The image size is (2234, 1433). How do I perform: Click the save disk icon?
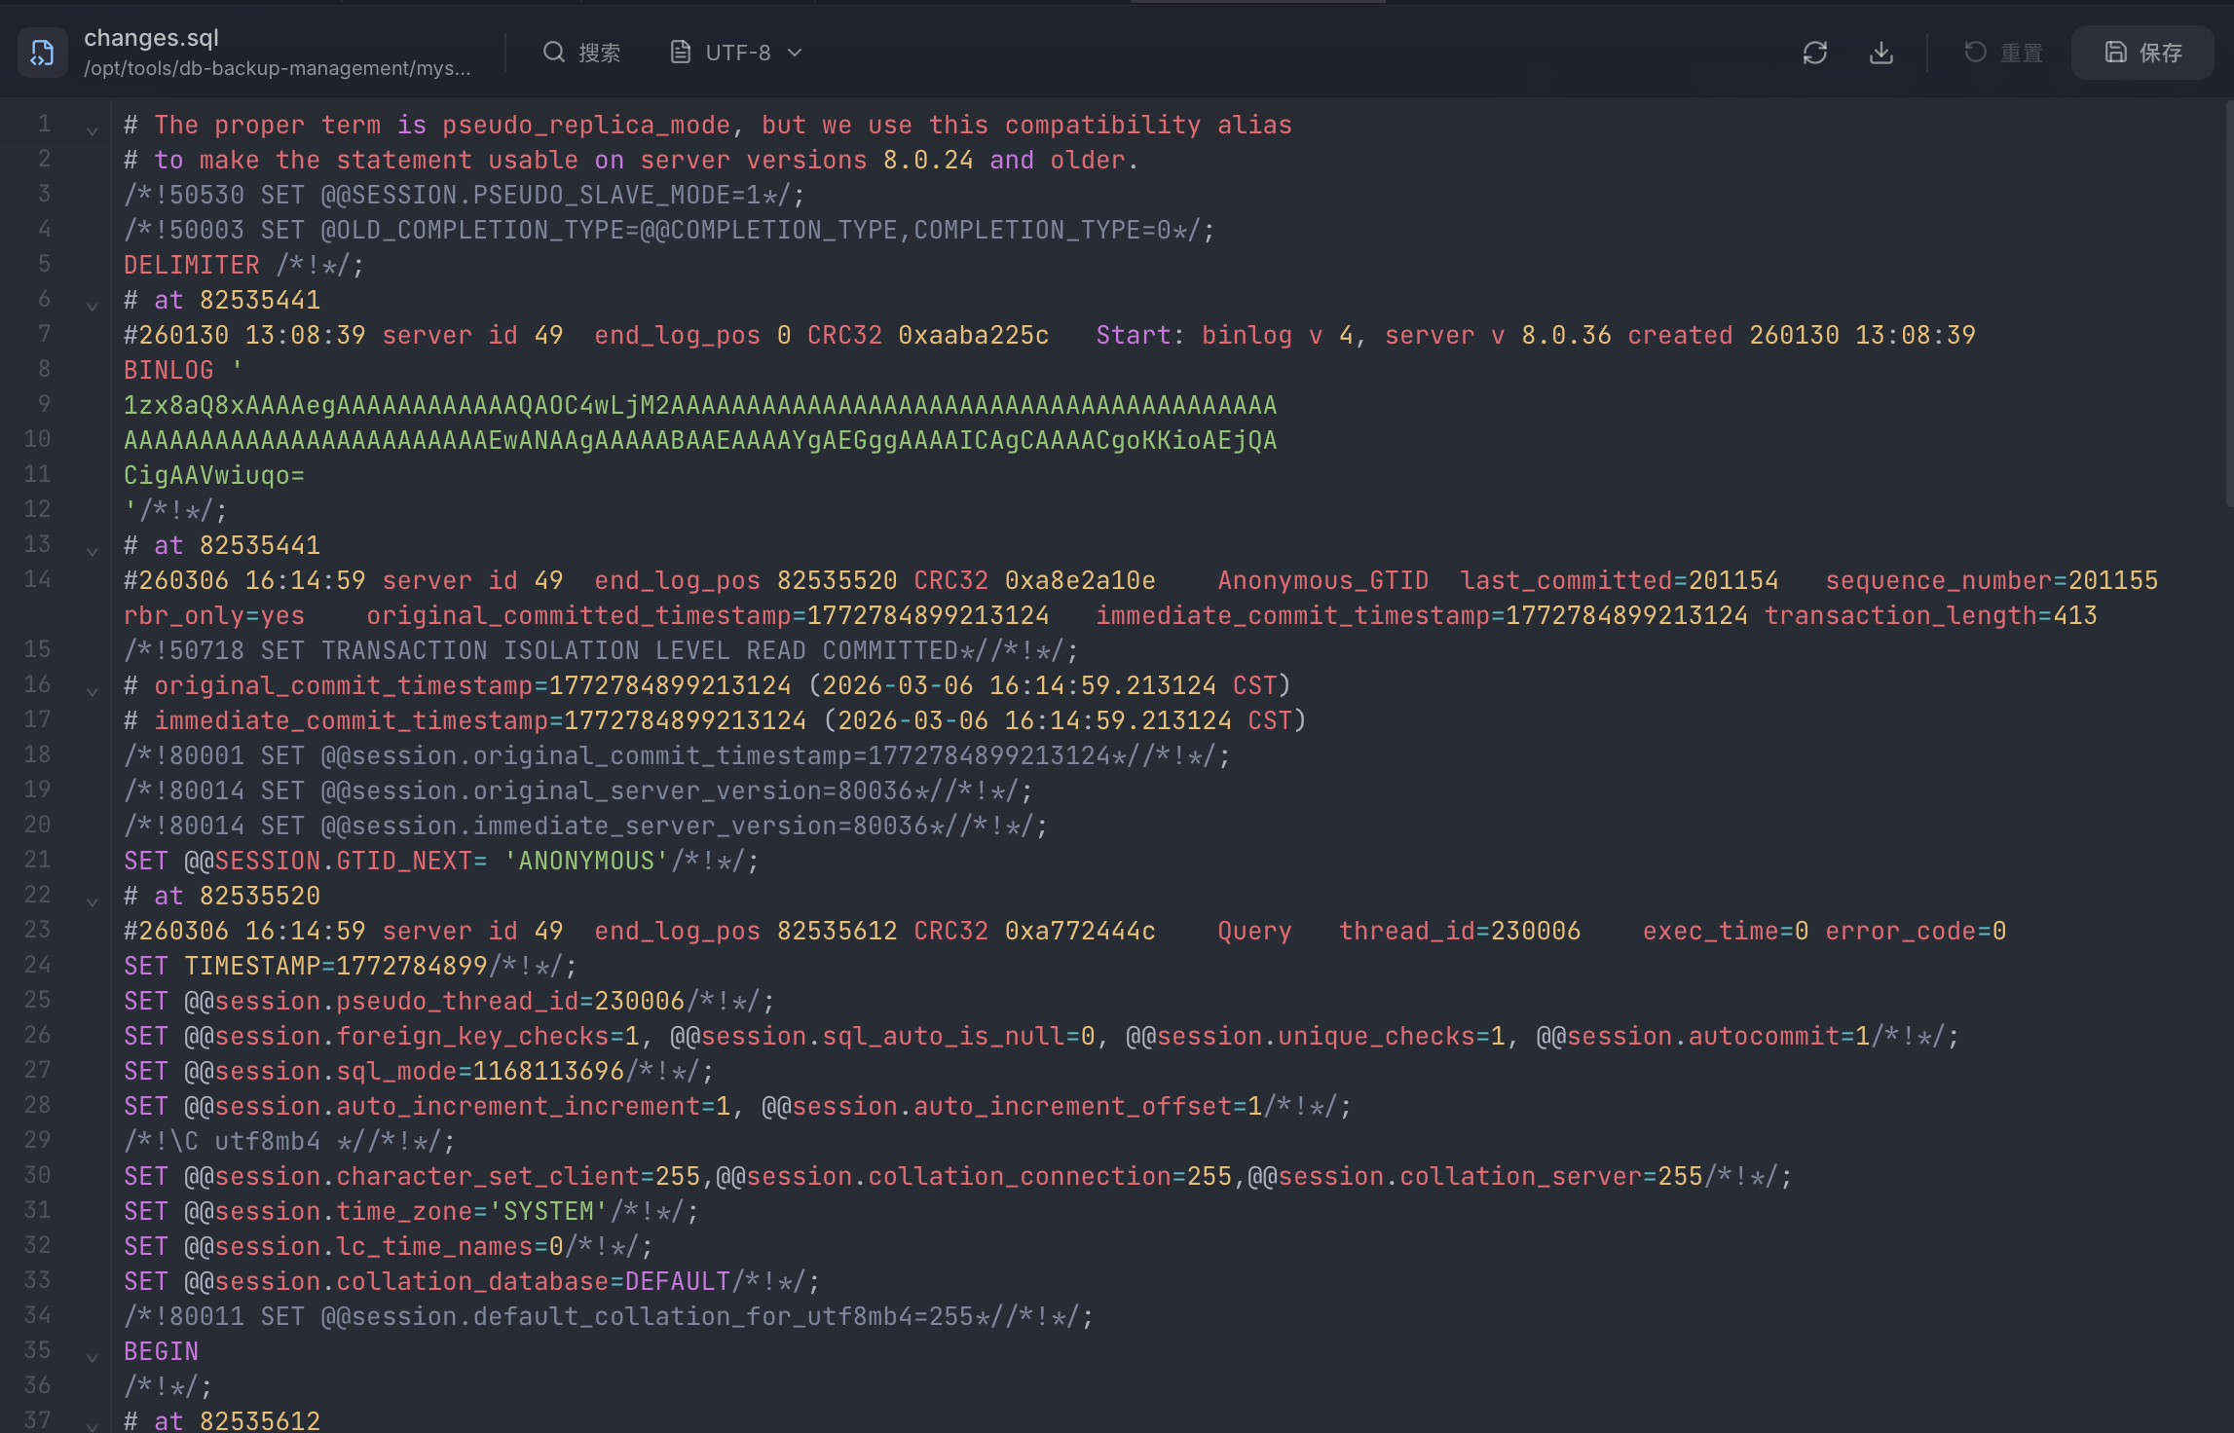coord(2115,53)
